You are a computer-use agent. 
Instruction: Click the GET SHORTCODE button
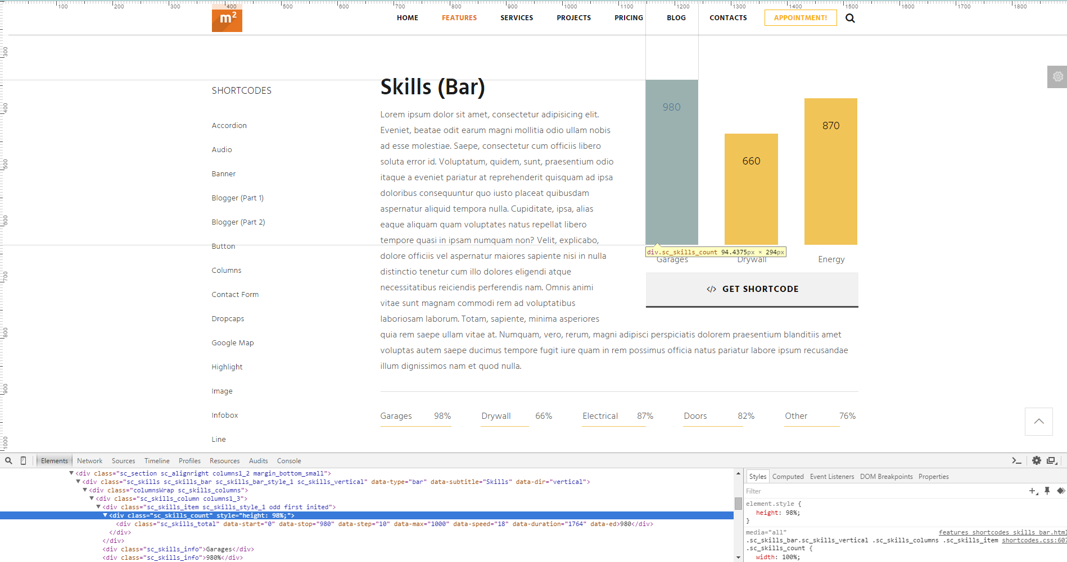[752, 289]
